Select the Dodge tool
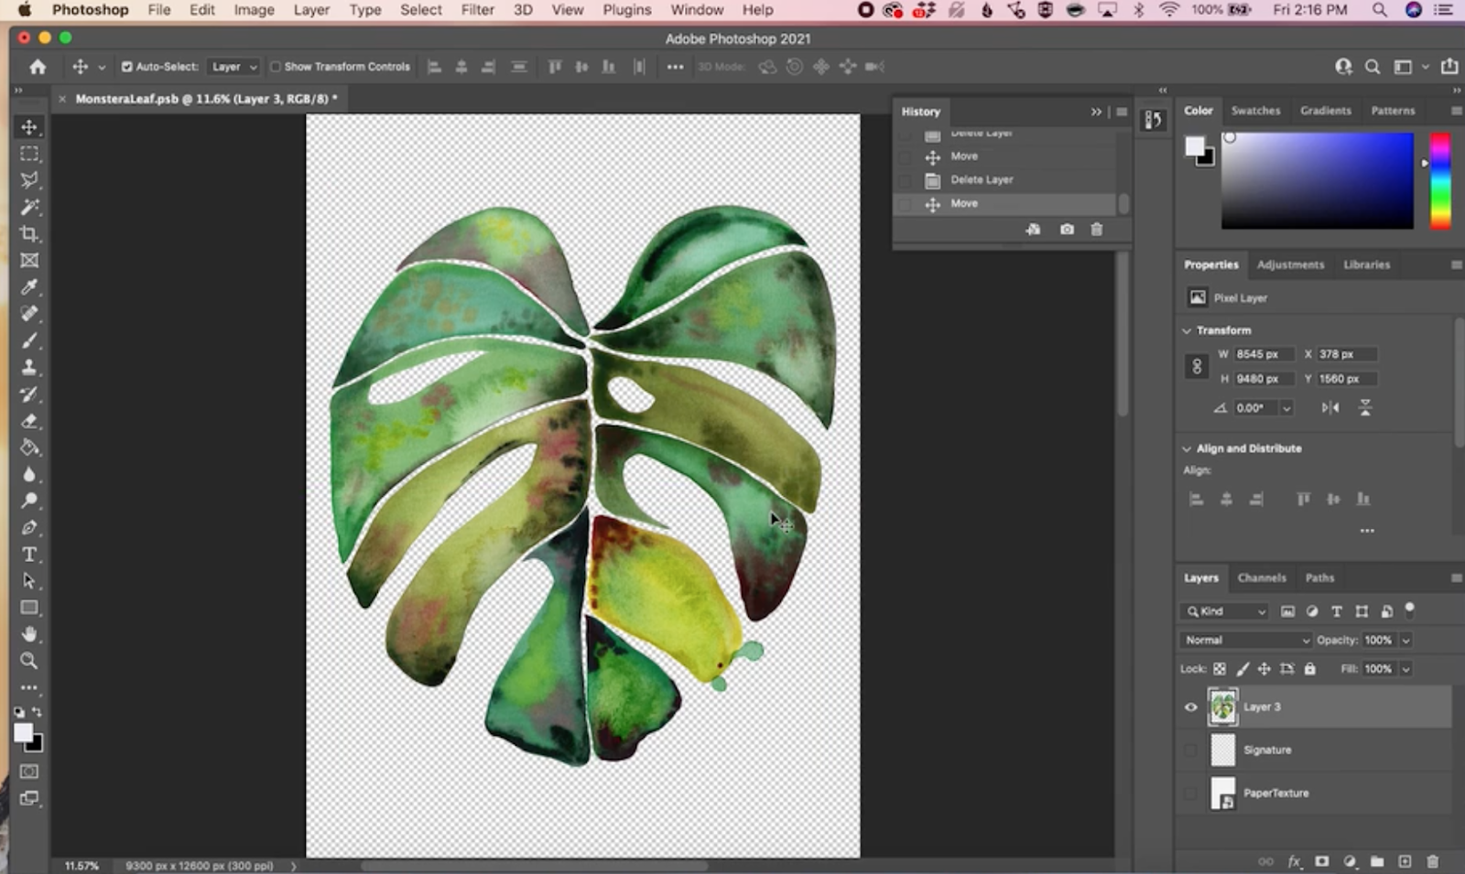 29,501
